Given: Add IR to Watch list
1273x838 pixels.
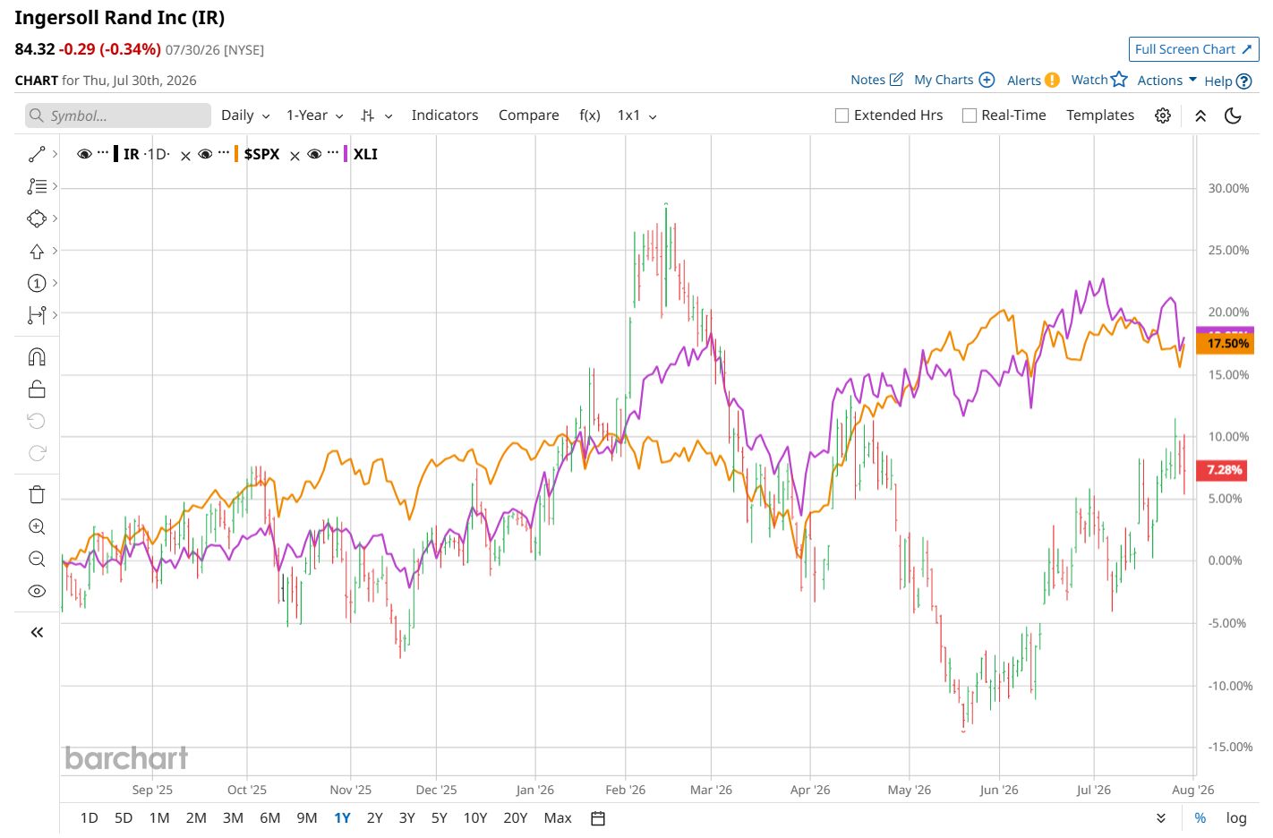Looking at the screenshot, I should pos(1099,80).
